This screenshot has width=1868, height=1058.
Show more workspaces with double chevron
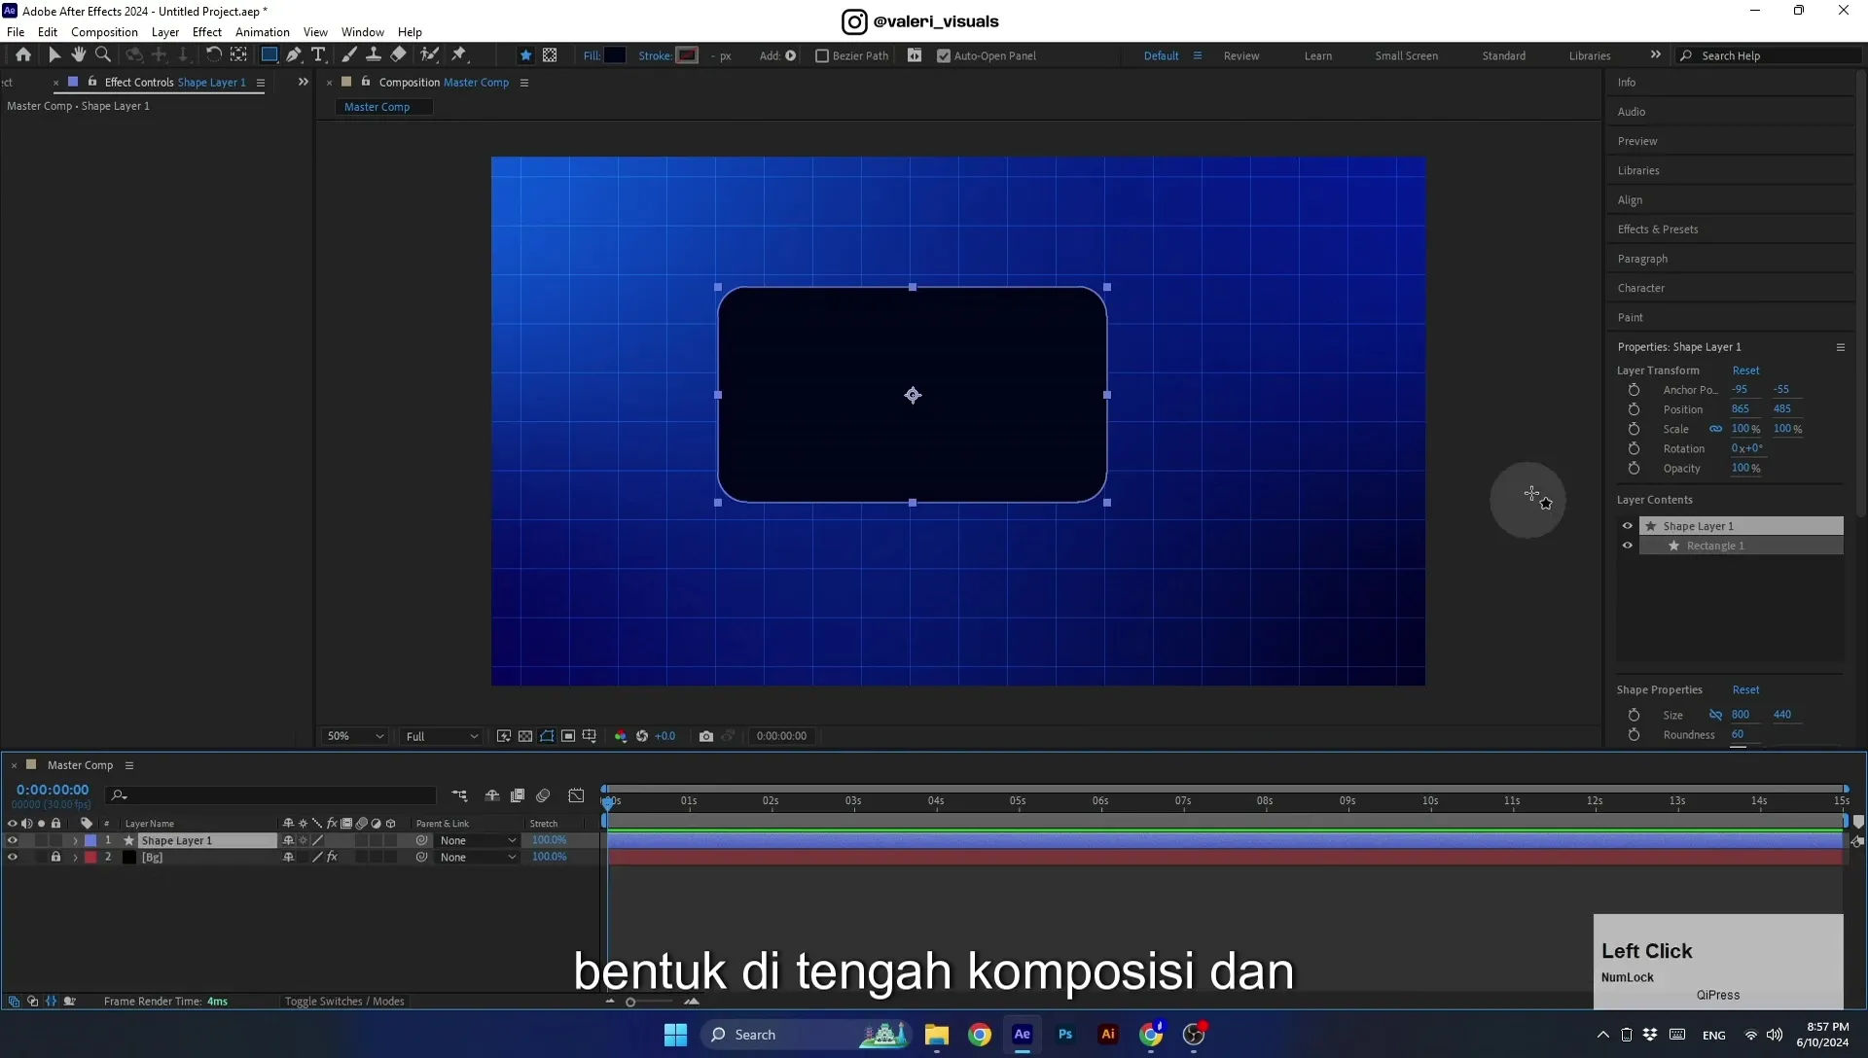[1656, 55]
